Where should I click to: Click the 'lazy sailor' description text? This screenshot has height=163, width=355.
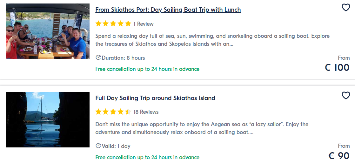click(202, 128)
